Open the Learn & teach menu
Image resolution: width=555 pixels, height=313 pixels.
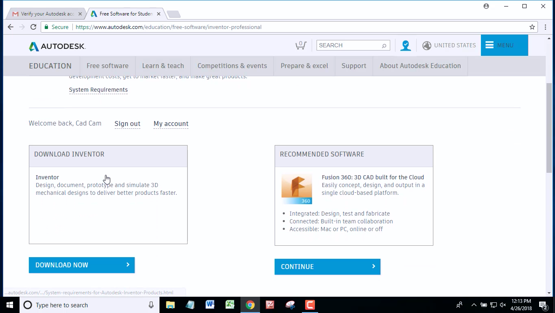163,66
